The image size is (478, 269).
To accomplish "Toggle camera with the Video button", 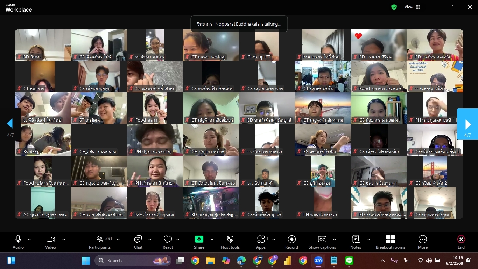I will (x=50, y=242).
